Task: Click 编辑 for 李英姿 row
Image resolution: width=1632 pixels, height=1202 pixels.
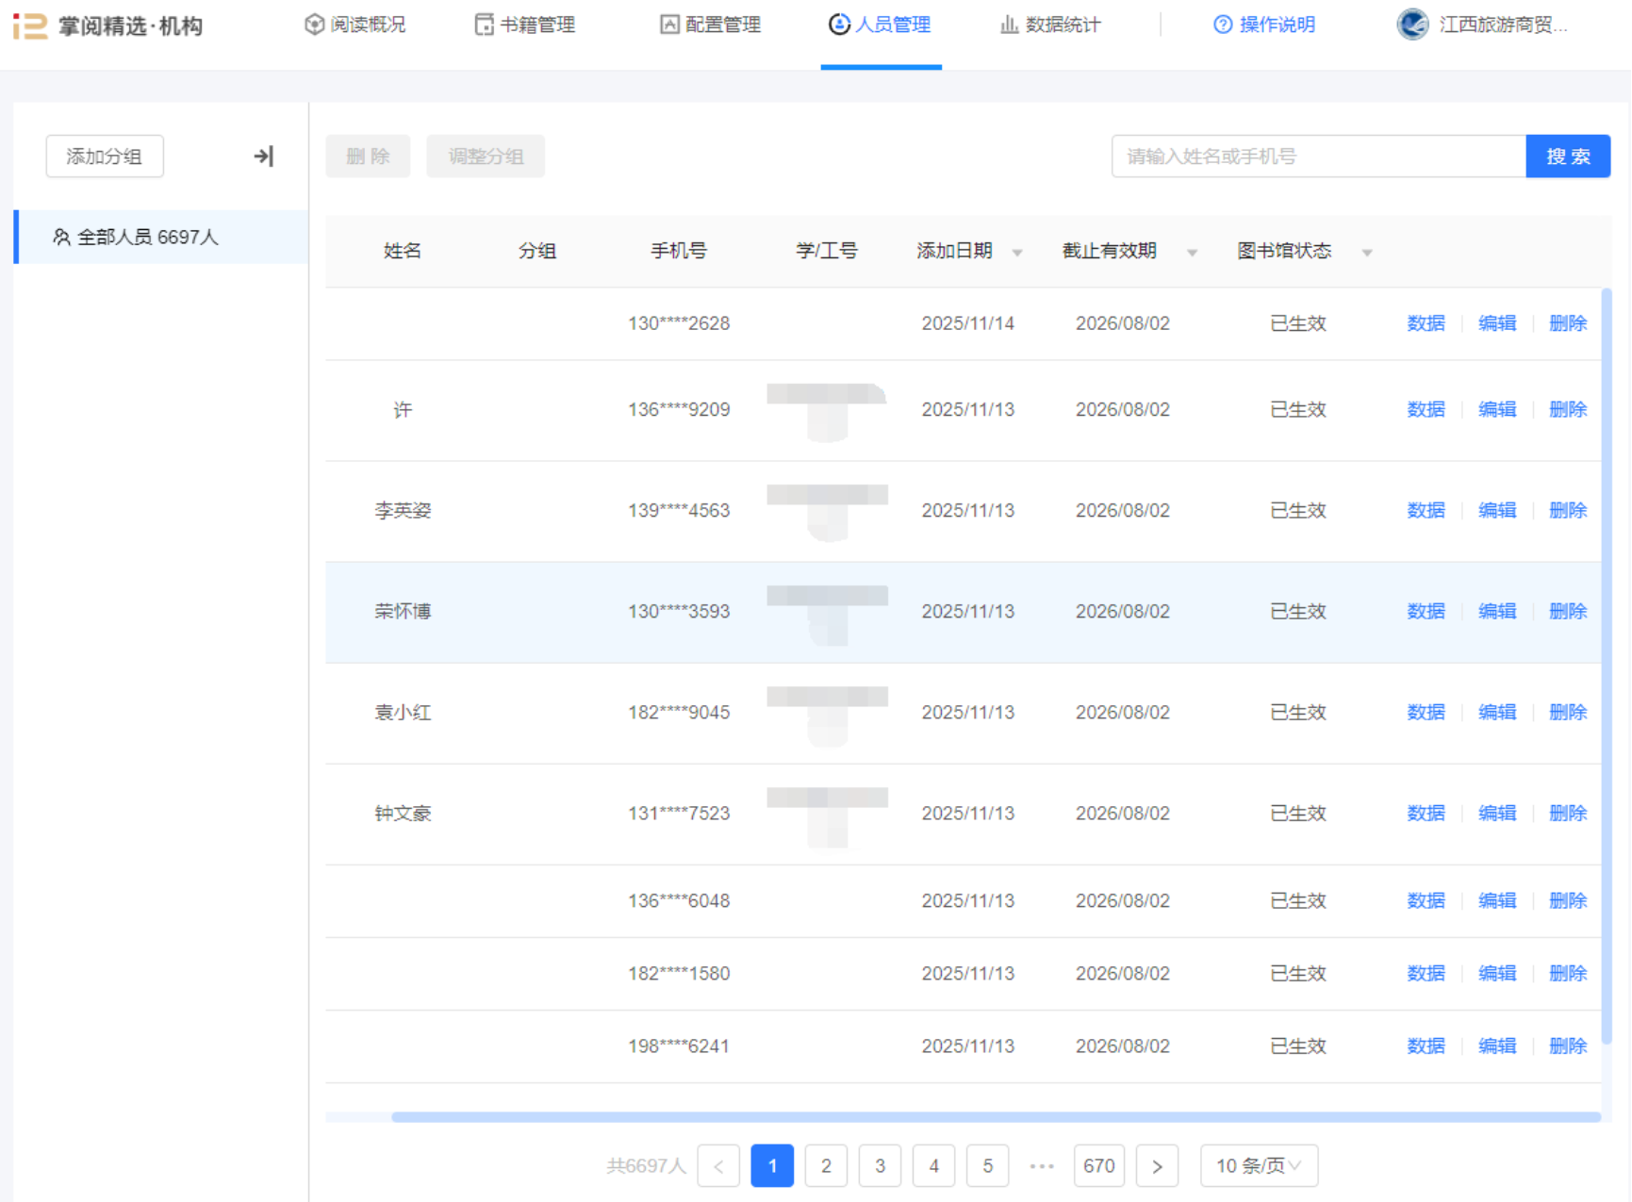Action: click(x=1496, y=510)
